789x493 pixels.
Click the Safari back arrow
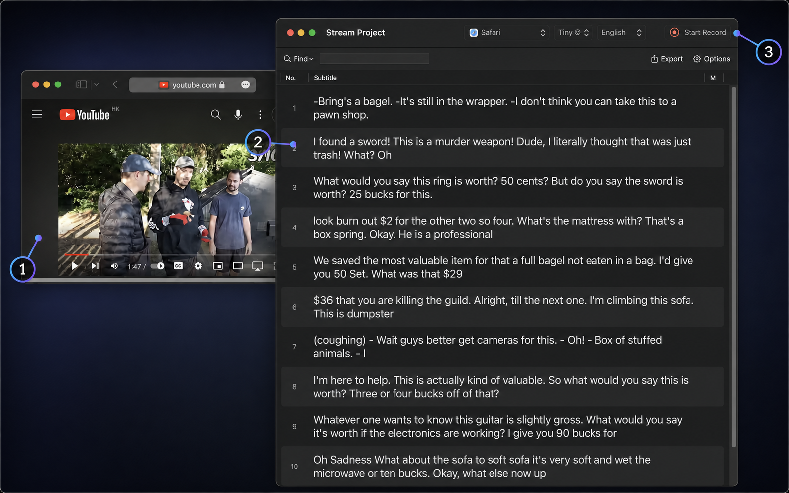(x=115, y=84)
